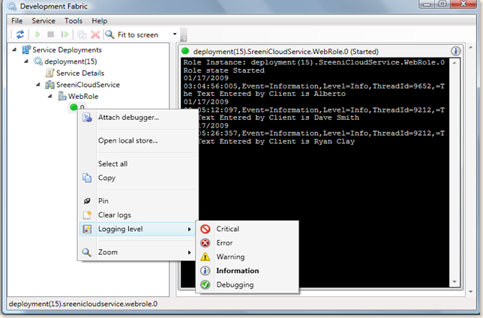This screenshot has width=483, height=318.
Task: Click the Logging level menu icon
Action: [87, 229]
